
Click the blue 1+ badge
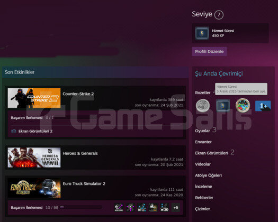click(263, 106)
